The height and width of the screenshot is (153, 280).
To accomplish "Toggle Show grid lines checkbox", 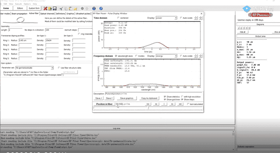I will click(x=165, y=99).
